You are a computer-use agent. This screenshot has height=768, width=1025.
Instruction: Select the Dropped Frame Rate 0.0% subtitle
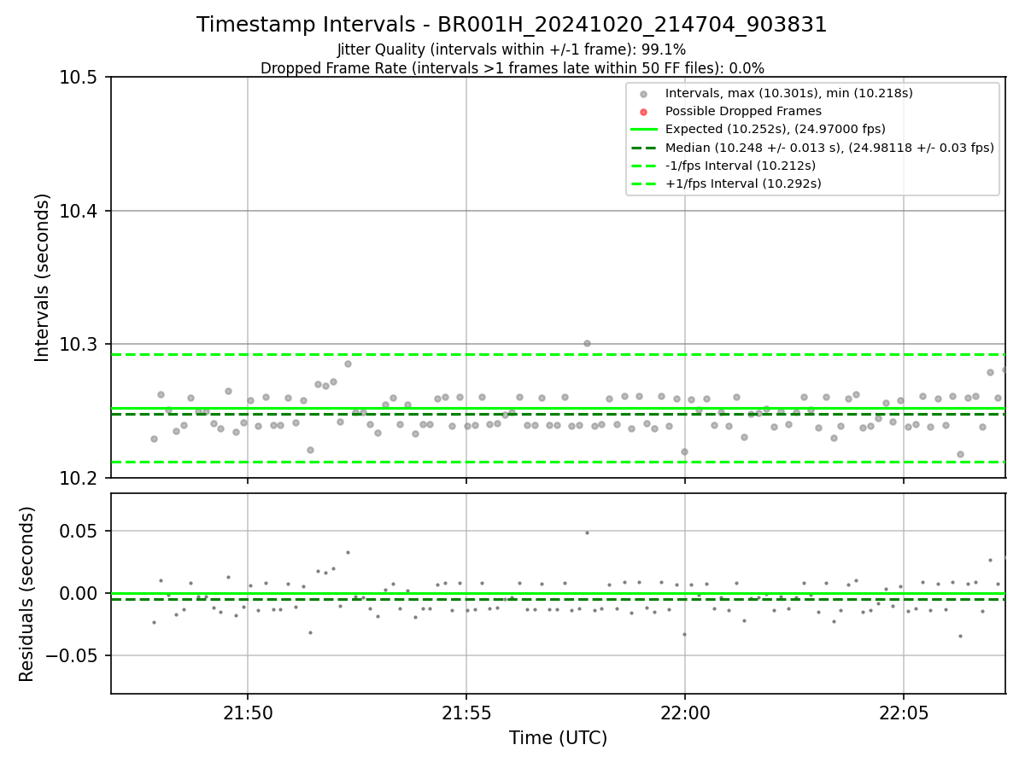click(512, 68)
